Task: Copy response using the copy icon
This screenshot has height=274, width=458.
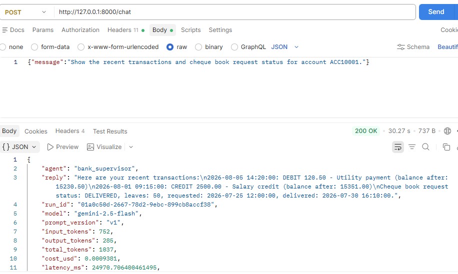Action: (x=446, y=147)
